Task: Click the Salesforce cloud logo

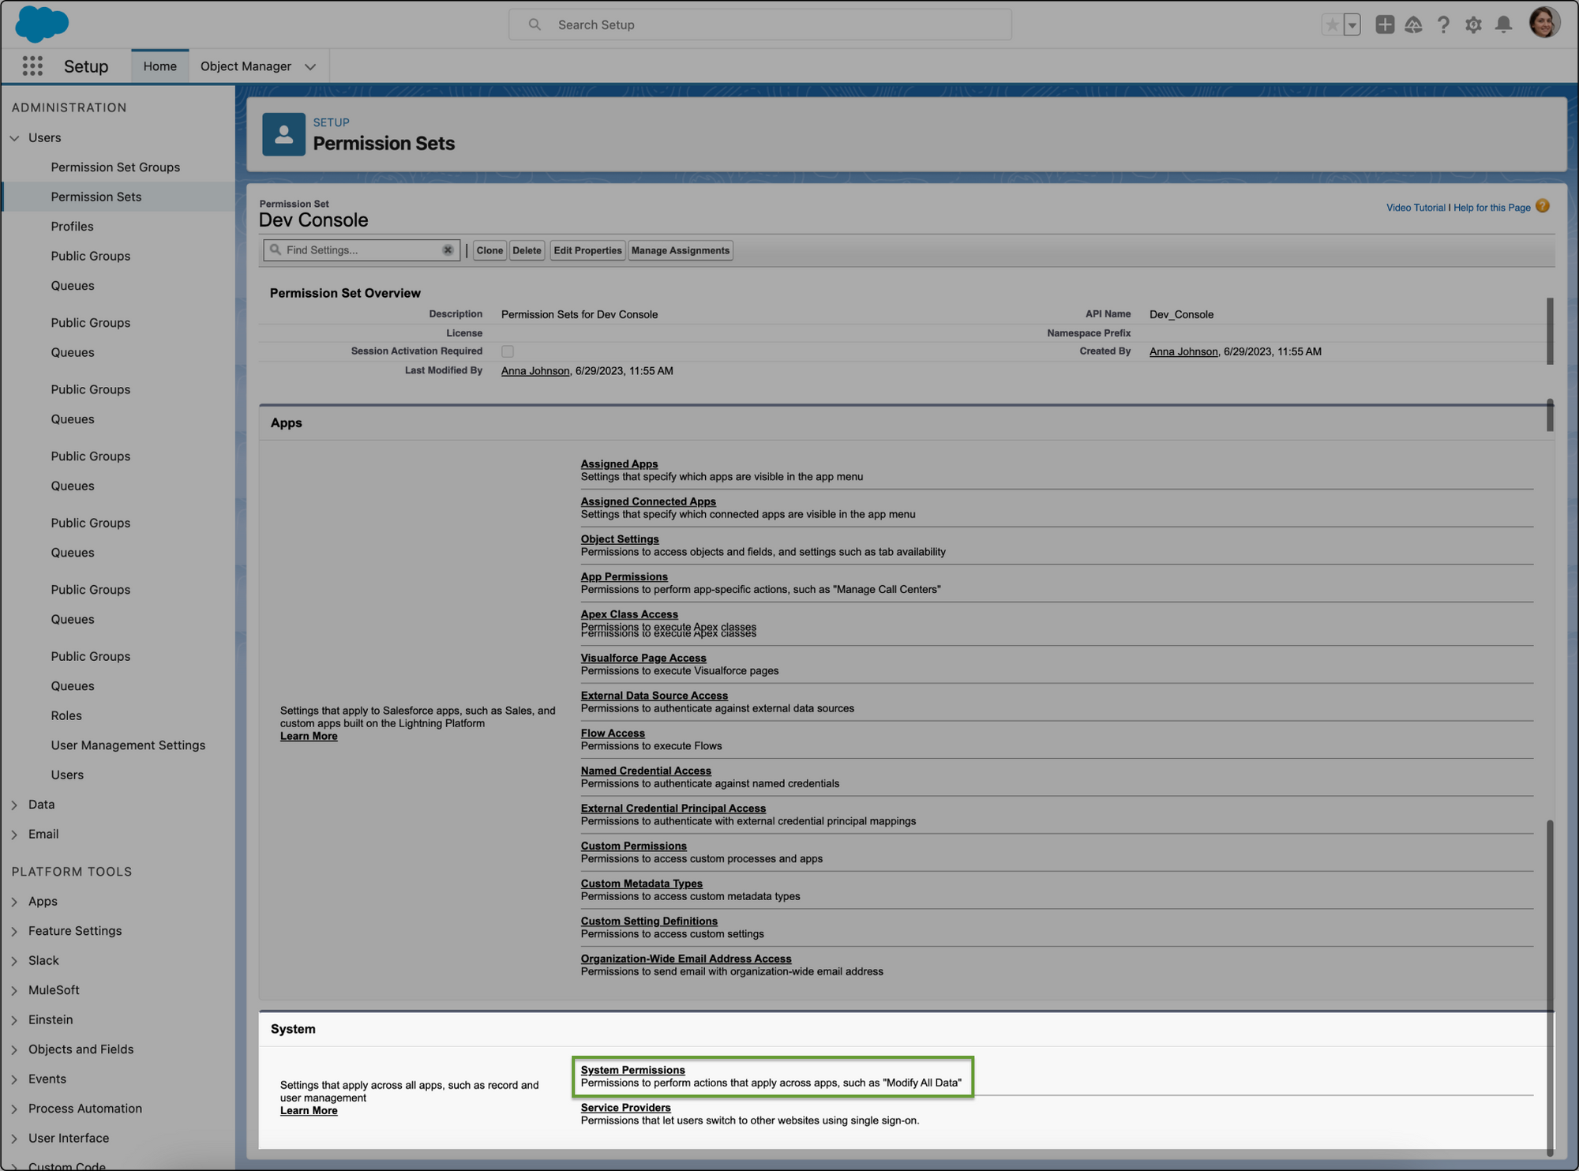Action: tap(42, 24)
